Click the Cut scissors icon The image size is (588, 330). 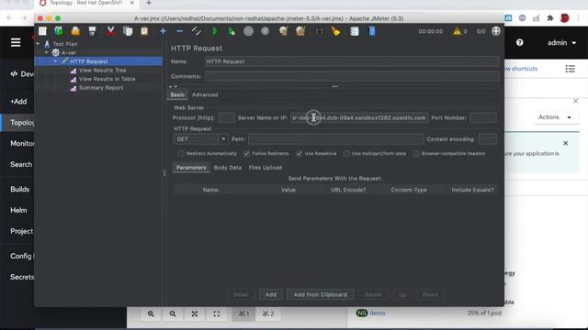point(110,31)
